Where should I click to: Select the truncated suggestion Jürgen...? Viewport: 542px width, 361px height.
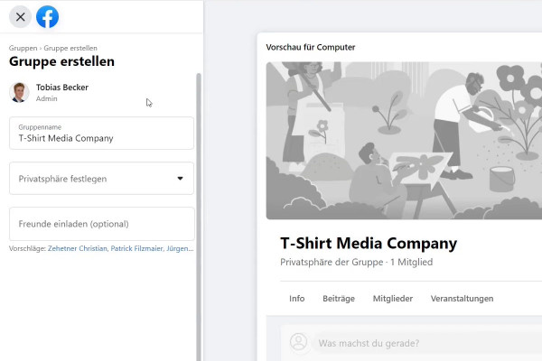coord(180,248)
